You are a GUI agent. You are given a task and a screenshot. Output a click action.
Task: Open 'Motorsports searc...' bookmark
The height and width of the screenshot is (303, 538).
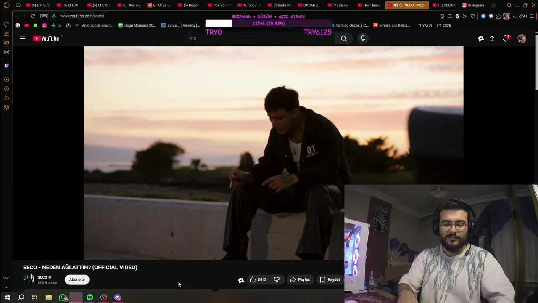click(x=94, y=25)
